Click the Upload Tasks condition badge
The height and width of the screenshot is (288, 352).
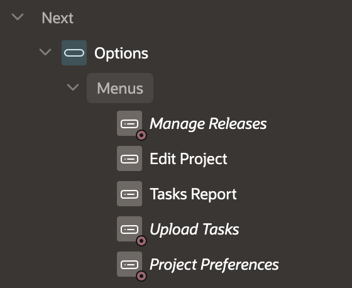tap(141, 241)
